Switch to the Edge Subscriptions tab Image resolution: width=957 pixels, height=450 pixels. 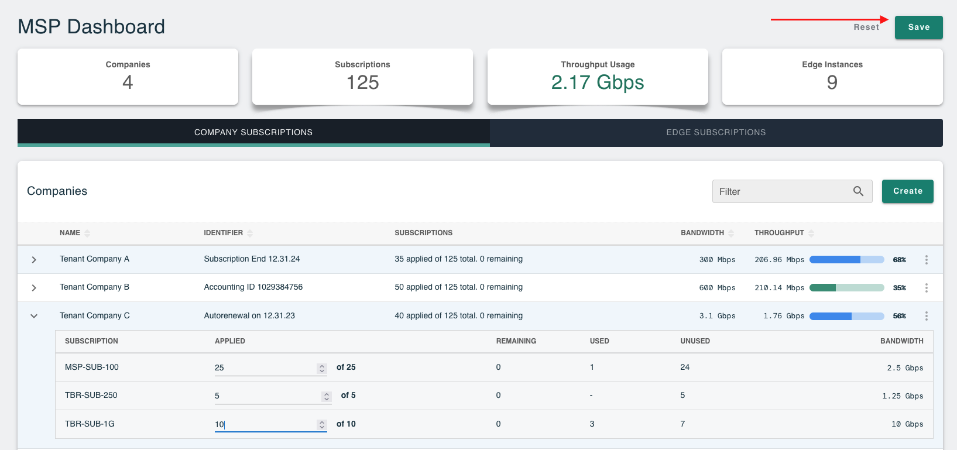coord(716,133)
